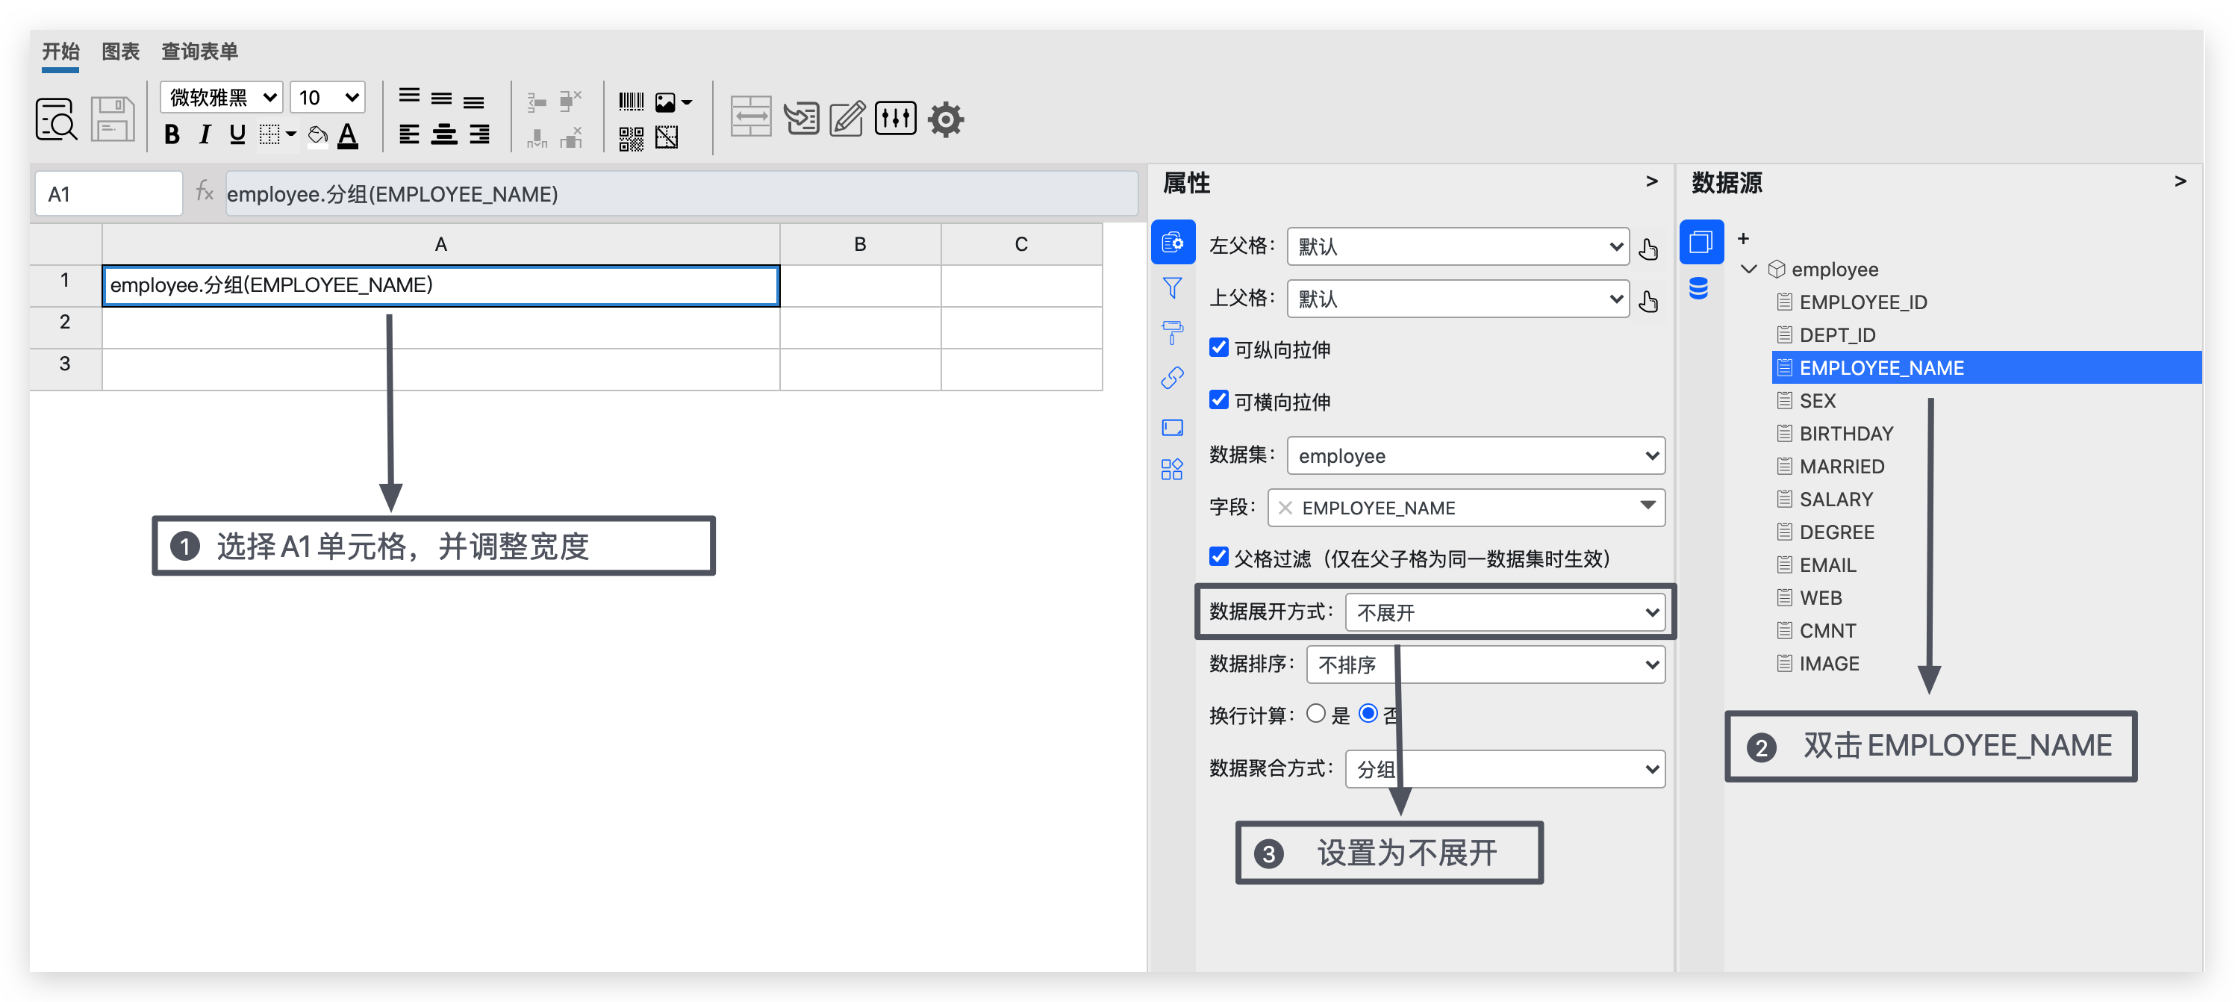The width and height of the screenshot is (2235, 1002).
Task: Collapse the 数据源 panel arrow
Action: click(2181, 181)
